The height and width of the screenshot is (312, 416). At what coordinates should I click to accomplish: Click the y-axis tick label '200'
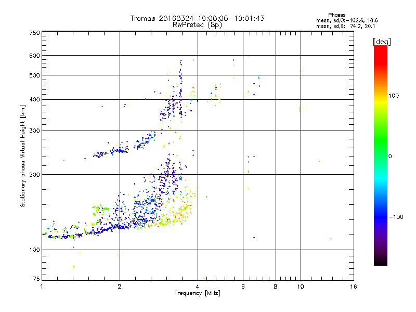pos(34,175)
